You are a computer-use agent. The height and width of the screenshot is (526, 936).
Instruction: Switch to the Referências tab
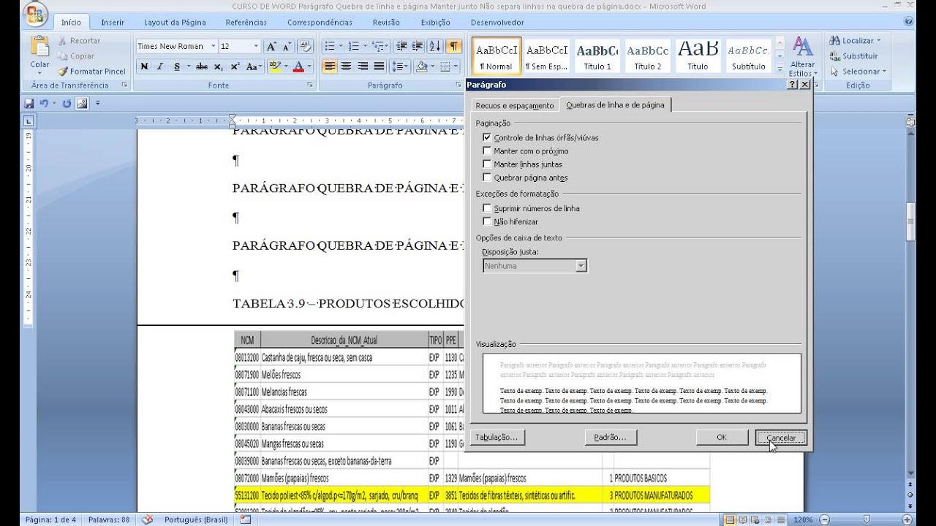(x=246, y=23)
